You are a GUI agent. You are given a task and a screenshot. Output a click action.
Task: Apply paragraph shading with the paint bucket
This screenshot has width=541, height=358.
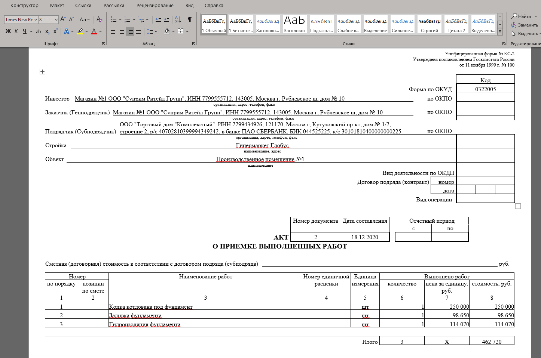(x=167, y=31)
